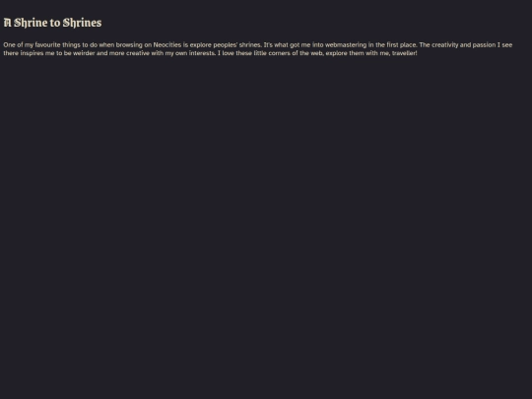Click the word 'weirder' in second line
The height and width of the screenshot is (399, 532).
coord(84,53)
